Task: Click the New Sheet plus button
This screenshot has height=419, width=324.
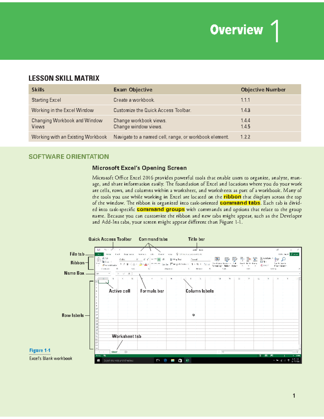Action: [125, 351]
